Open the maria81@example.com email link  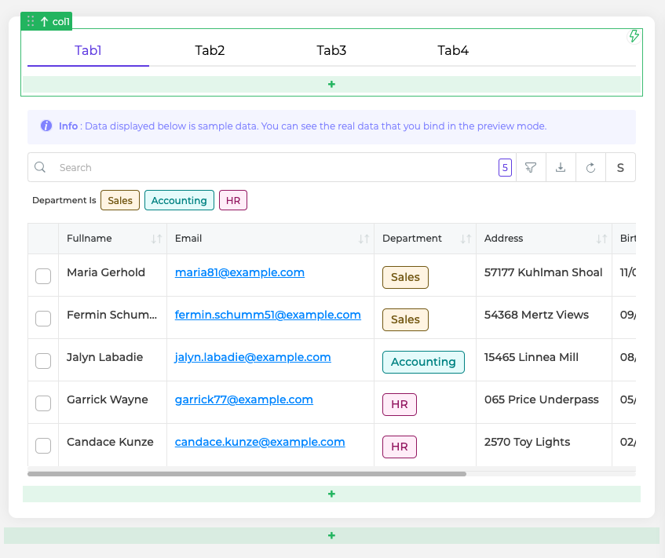point(239,272)
